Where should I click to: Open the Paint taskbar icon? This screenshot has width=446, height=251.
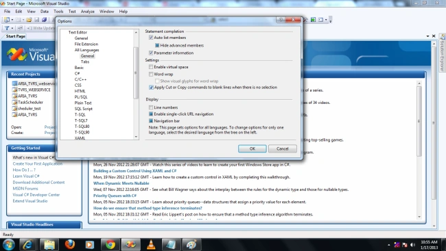click(x=191, y=244)
